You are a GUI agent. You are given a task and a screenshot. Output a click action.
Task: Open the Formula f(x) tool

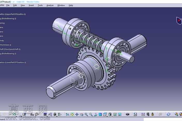(x=32, y=115)
